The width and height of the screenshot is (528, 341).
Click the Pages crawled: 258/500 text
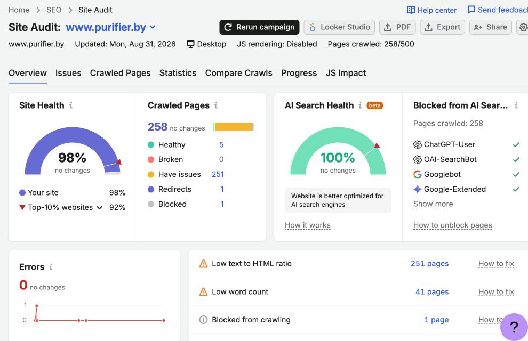371,44
